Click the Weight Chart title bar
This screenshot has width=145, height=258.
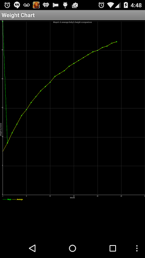coord(72,15)
